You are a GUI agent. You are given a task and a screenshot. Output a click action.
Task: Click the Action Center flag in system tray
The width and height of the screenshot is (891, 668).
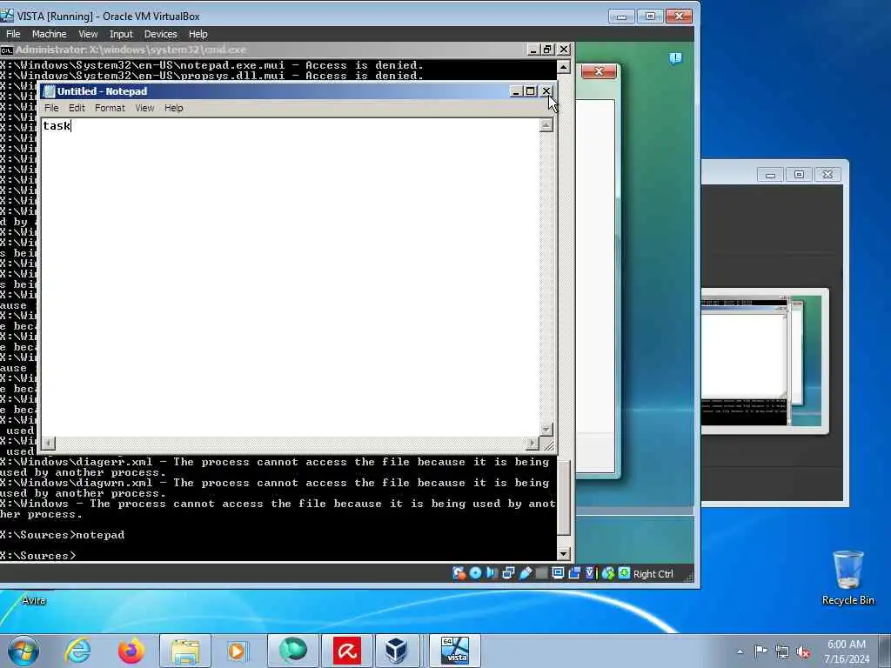point(760,651)
